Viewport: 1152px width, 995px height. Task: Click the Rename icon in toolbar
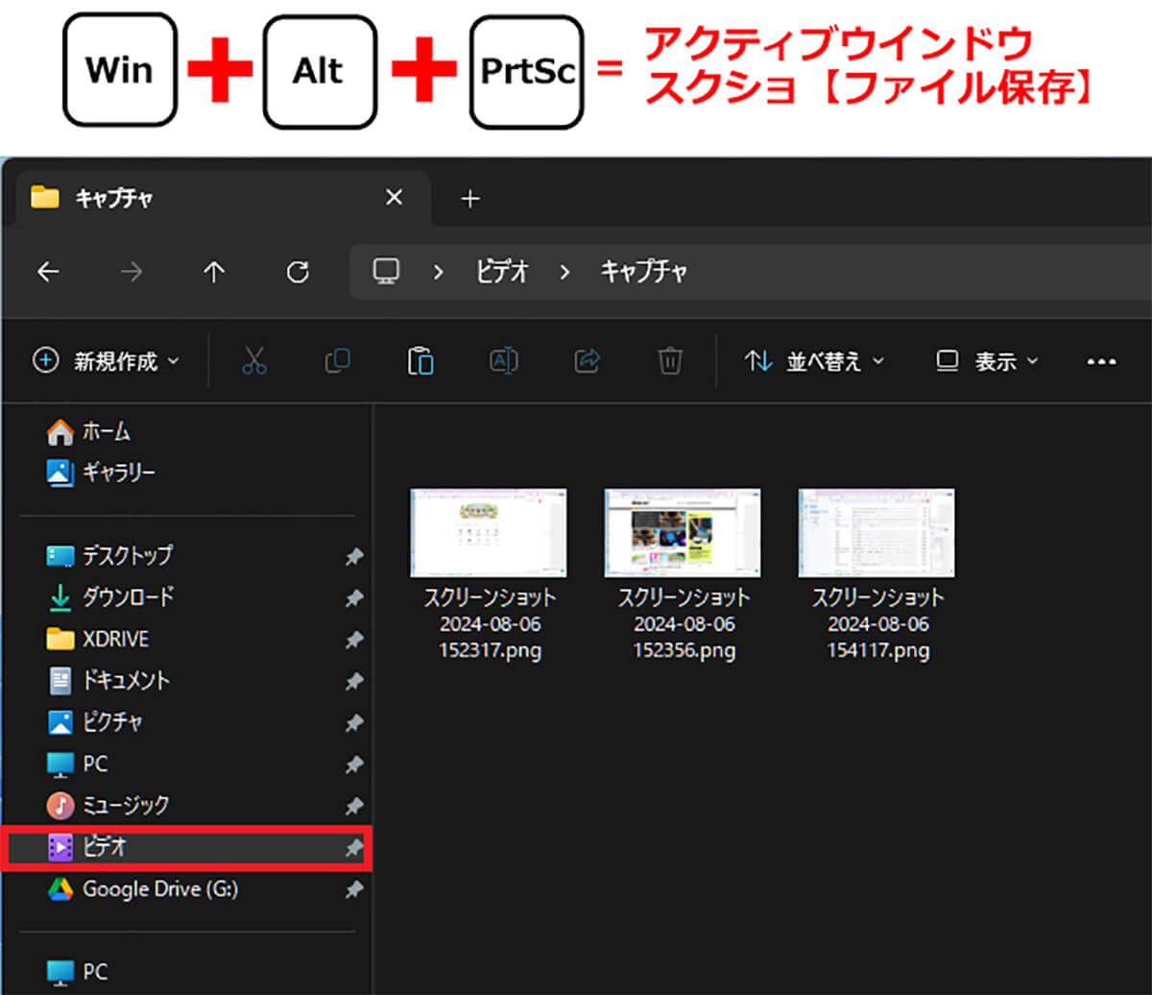click(x=504, y=360)
